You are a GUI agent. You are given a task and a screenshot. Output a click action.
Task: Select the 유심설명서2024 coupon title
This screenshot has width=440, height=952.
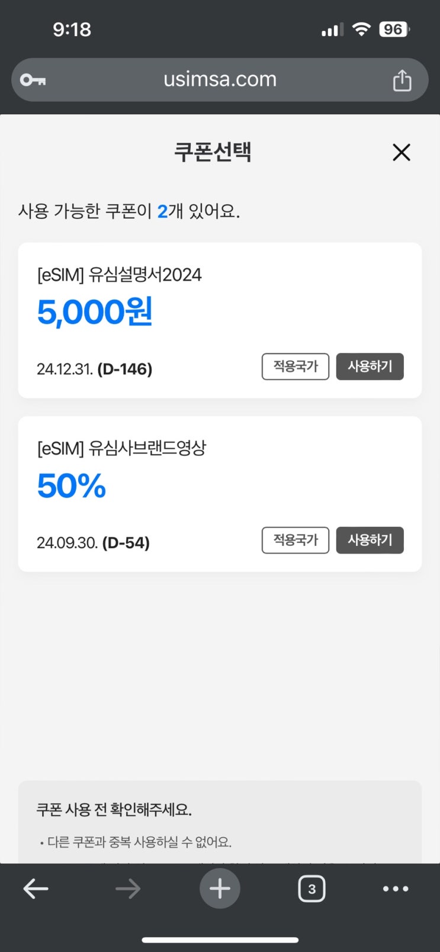120,275
